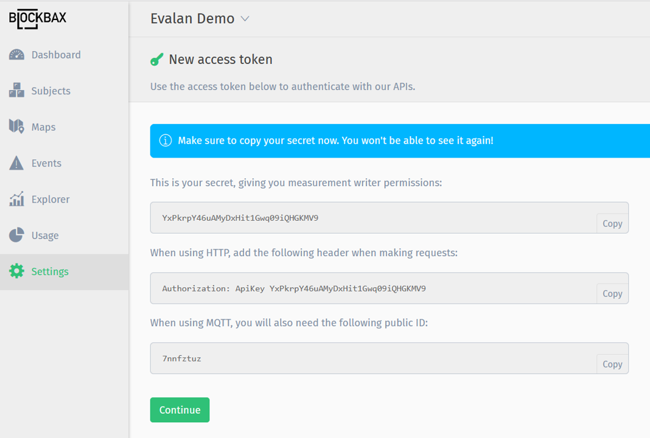The height and width of the screenshot is (438, 650).
Task: Copy the Authorization HTTP header
Action: pyautogui.click(x=612, y=293)
